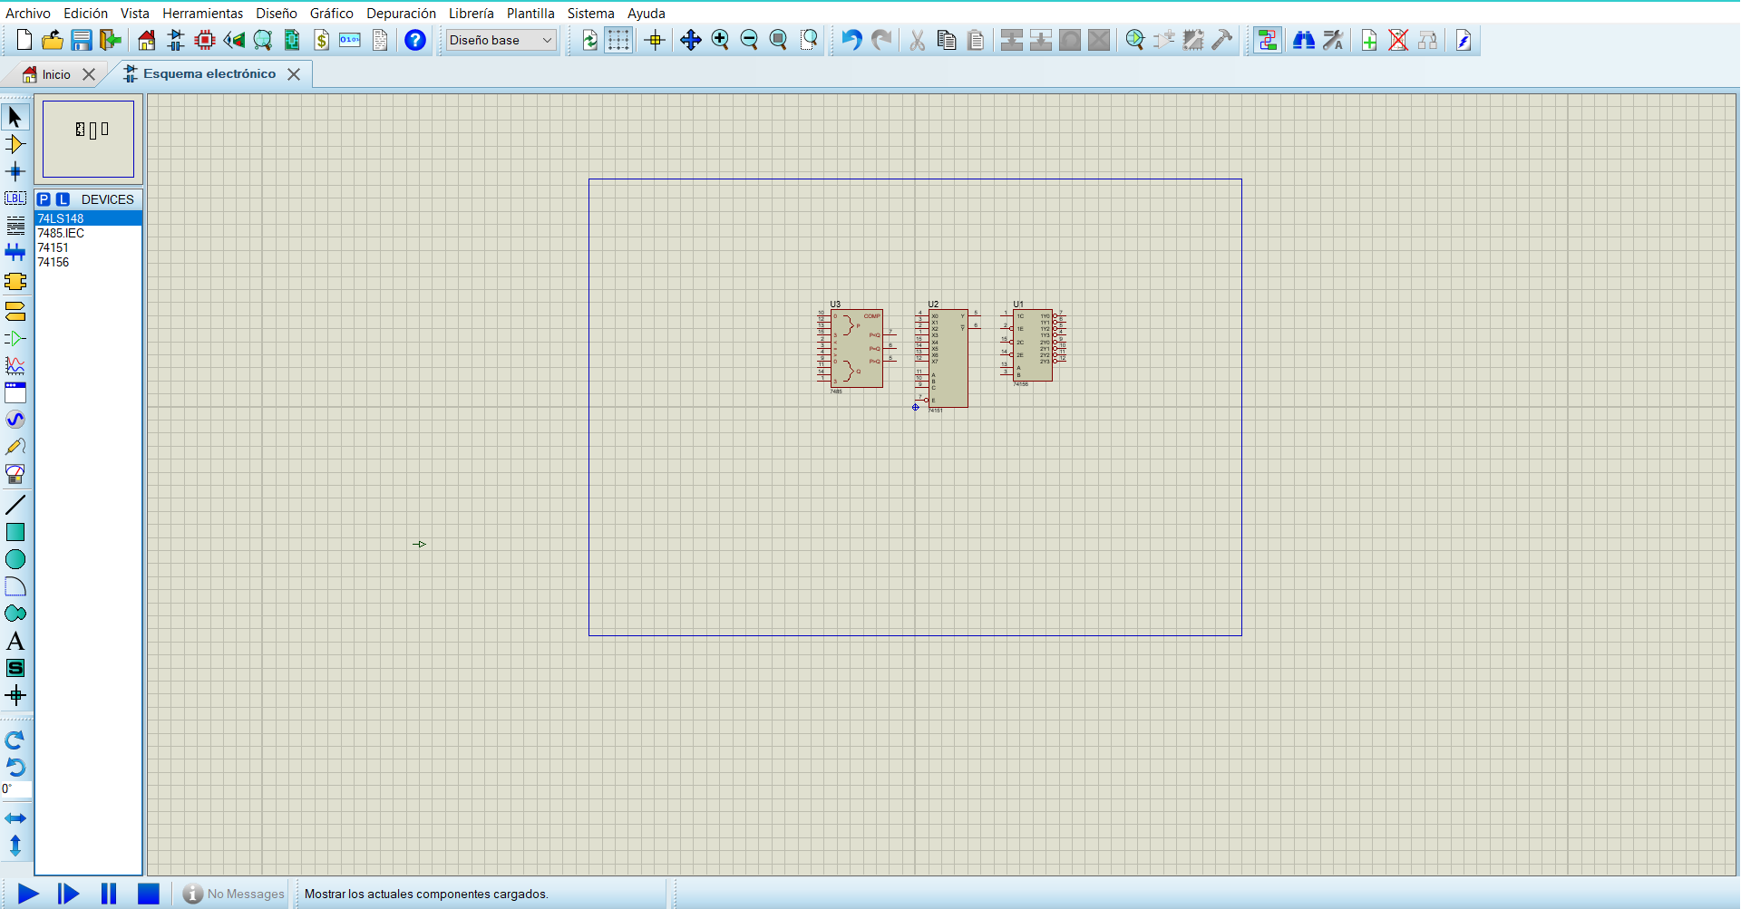Viewport: 1741px width, 909px height.
Task: Select the 2D Arc drawing tool
Action: pos(15,586)
